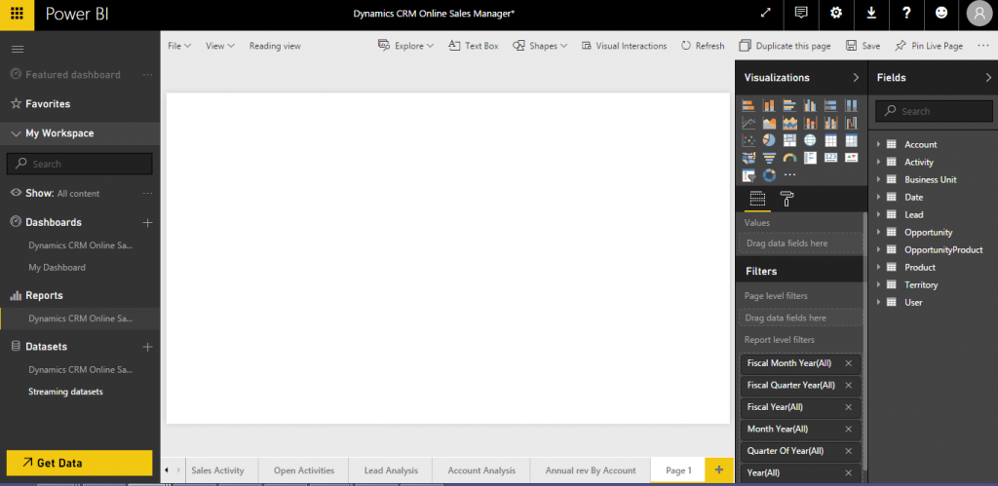Select the Clustered column chart visualization

coord(810,105)
